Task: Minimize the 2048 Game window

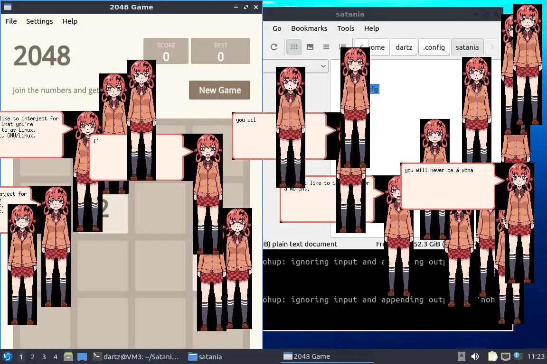Action: tap(236, 7)
